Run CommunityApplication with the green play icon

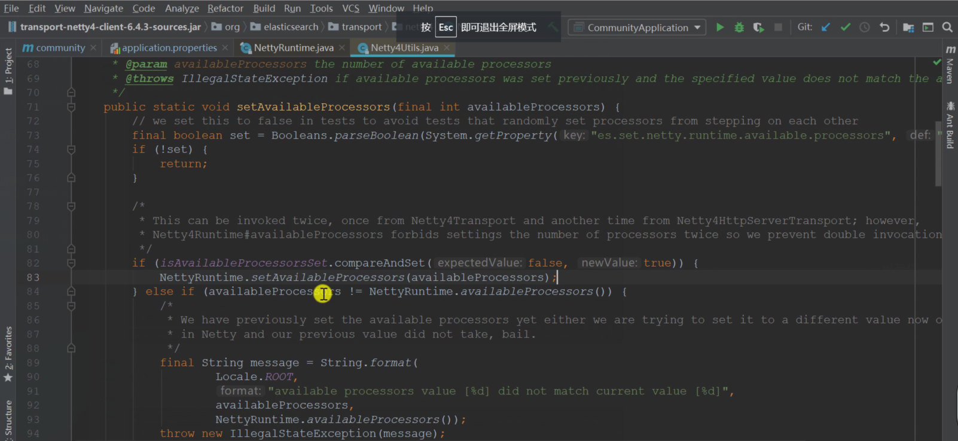720,27
